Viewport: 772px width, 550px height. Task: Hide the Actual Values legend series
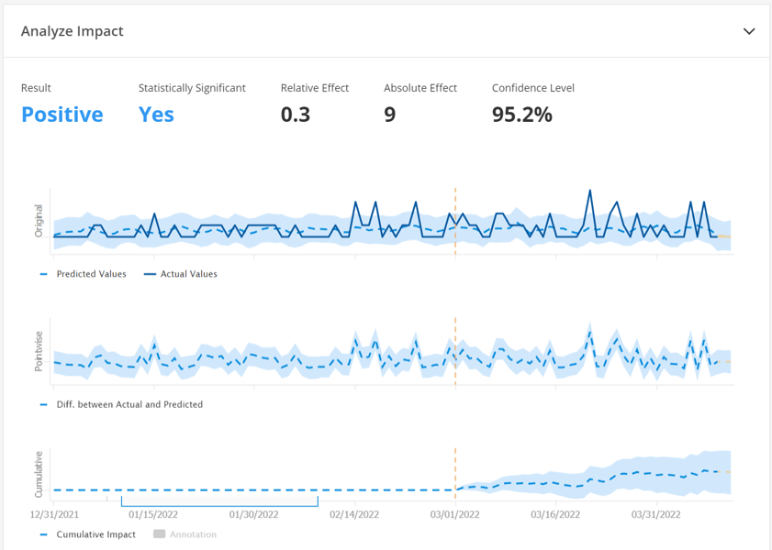[x=188, y=274]
